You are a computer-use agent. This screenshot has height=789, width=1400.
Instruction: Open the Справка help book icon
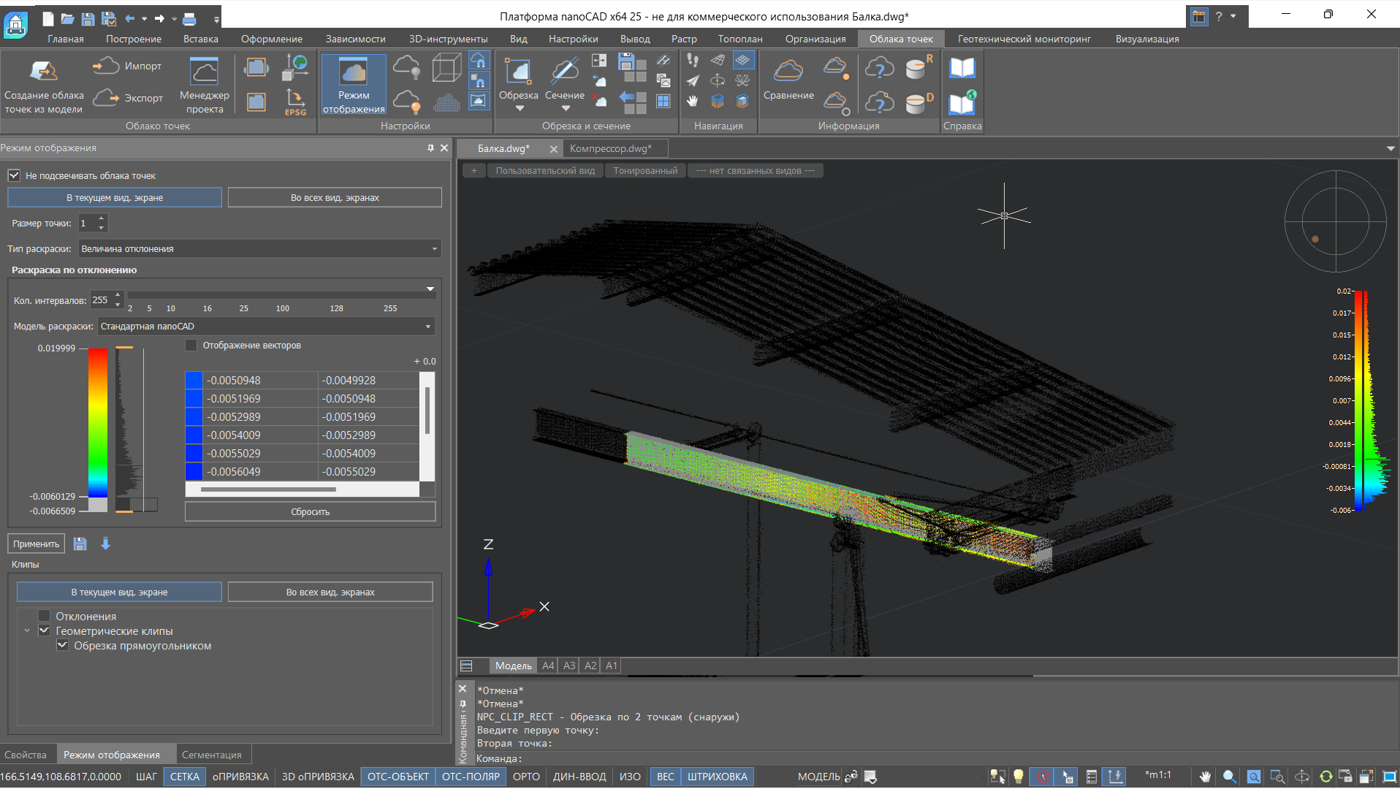[962, 69]
